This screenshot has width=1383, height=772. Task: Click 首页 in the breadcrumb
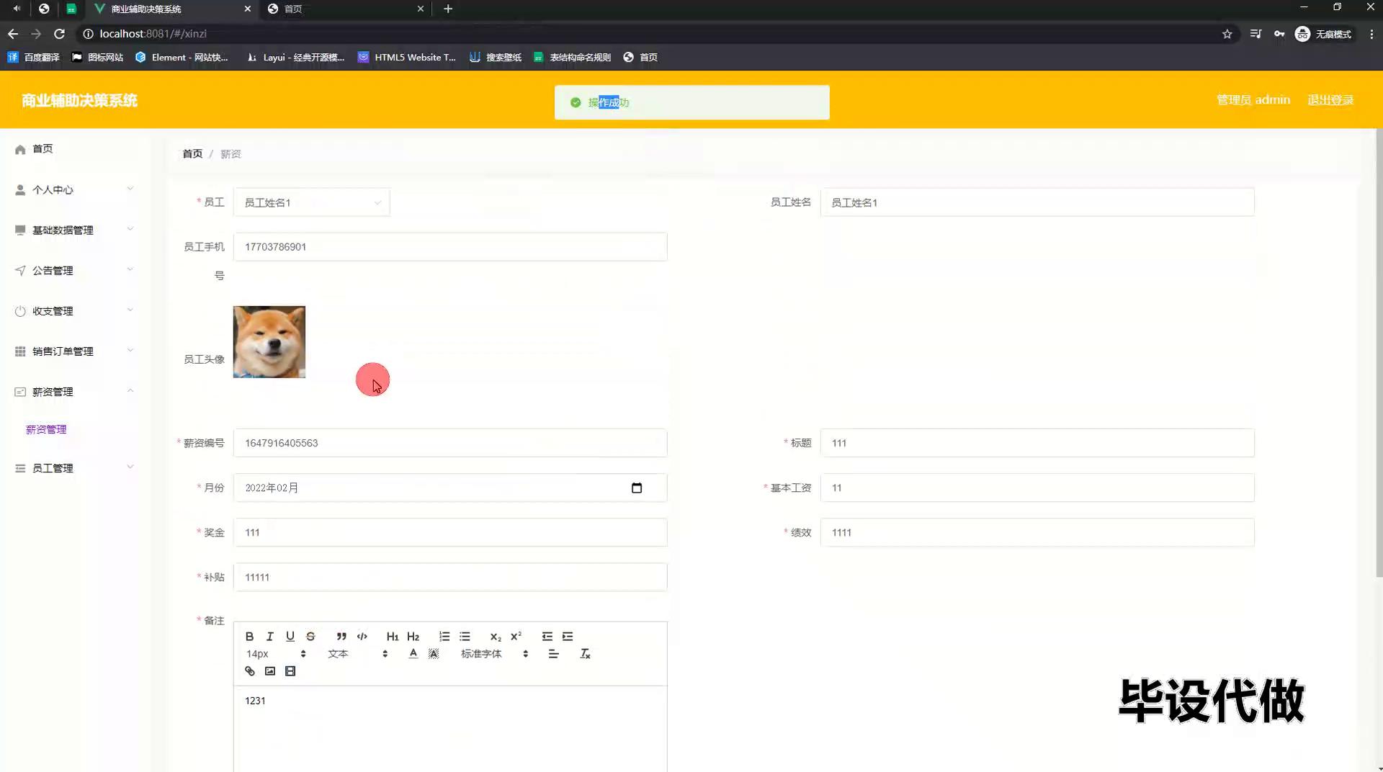192,154
